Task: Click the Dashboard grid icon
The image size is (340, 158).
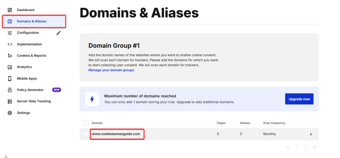Action: [x=10, y=10]
